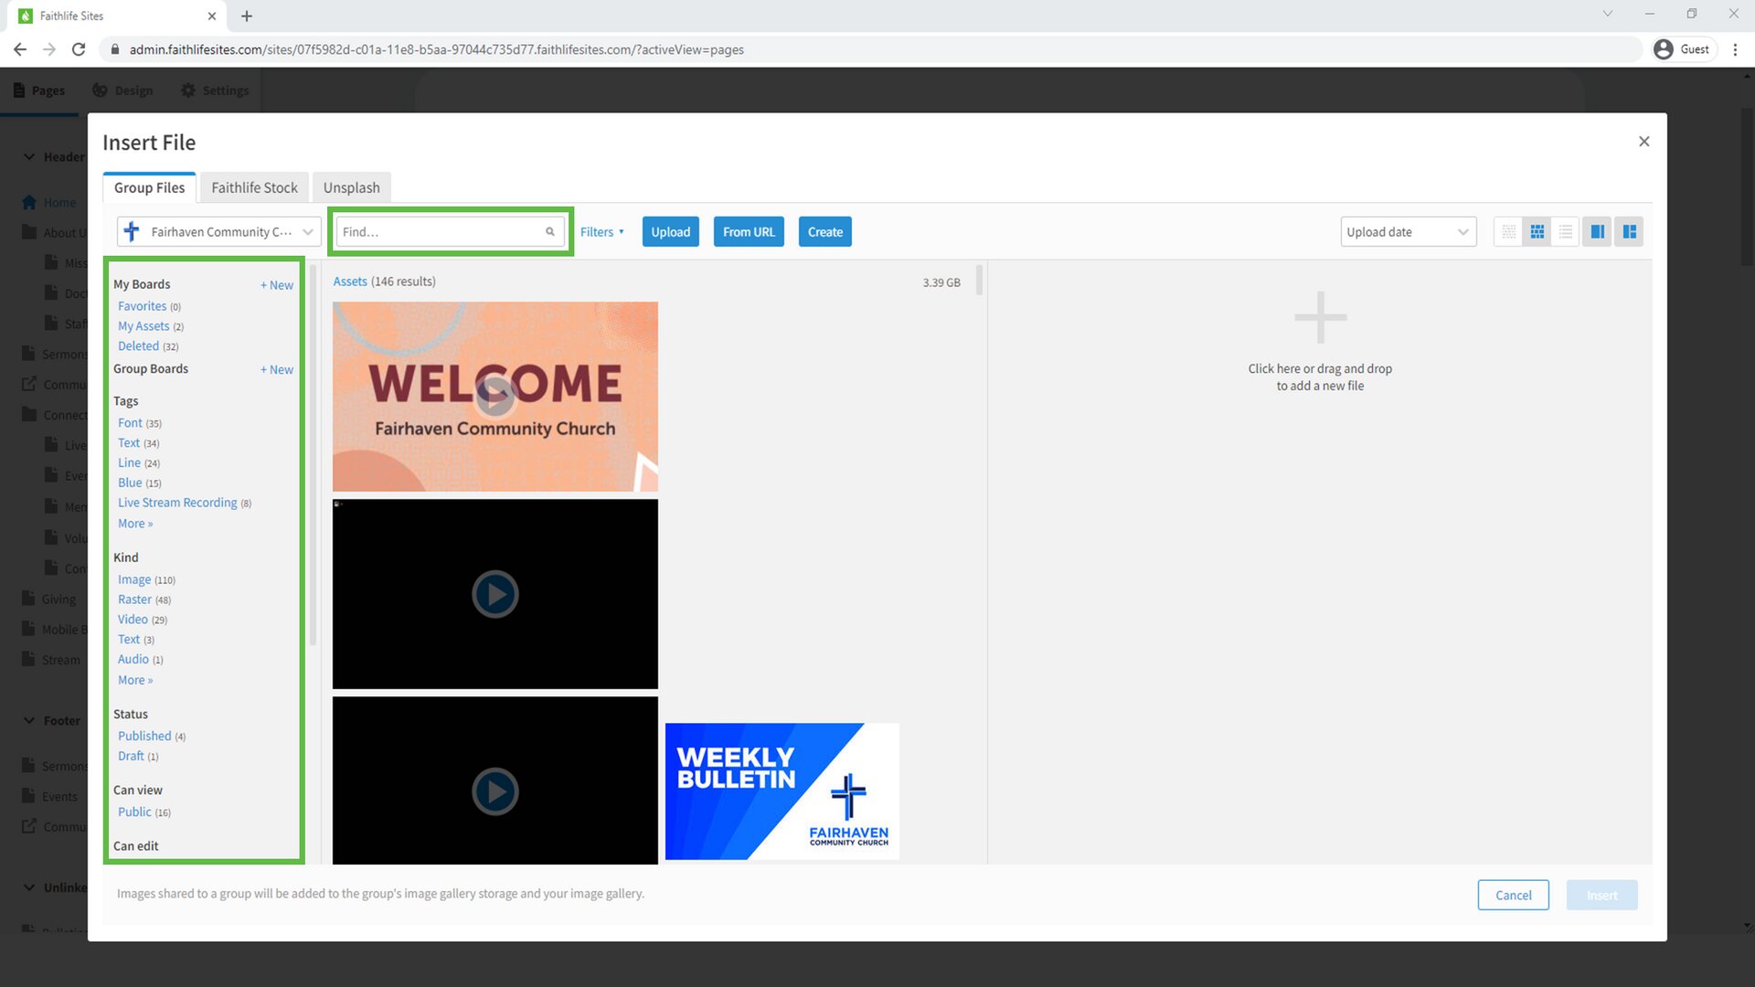Open Guest profile menu
Screen dimensions: 1755x987
click(x=1682, y=49)
